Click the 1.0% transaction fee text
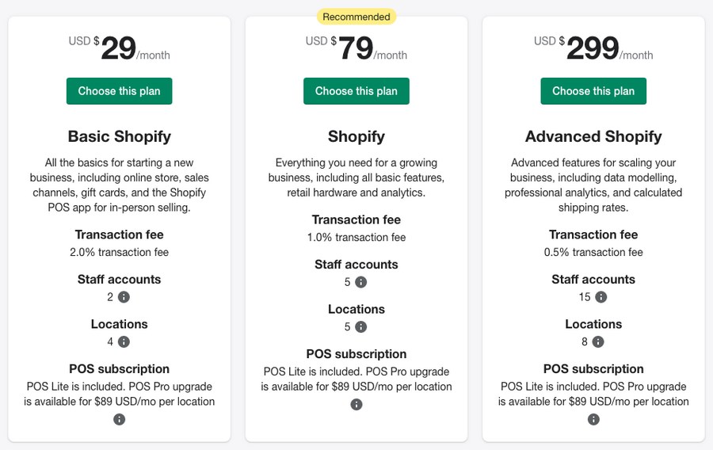 coord(356,237)
